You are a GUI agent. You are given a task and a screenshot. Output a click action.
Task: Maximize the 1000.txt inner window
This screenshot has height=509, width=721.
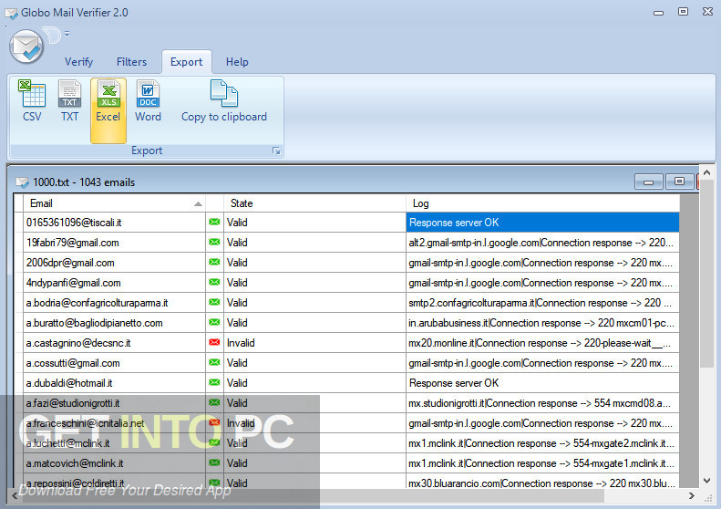click(x=679, y=182)
